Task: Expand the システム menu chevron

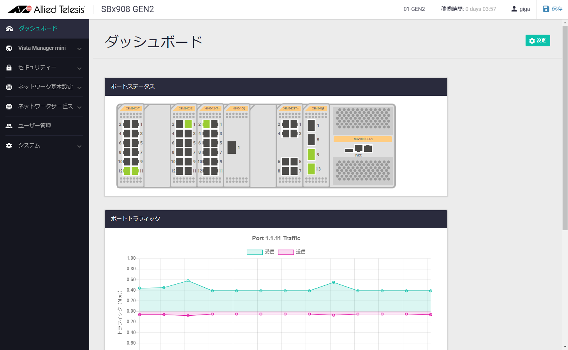Action: click(x=79, y=146)
